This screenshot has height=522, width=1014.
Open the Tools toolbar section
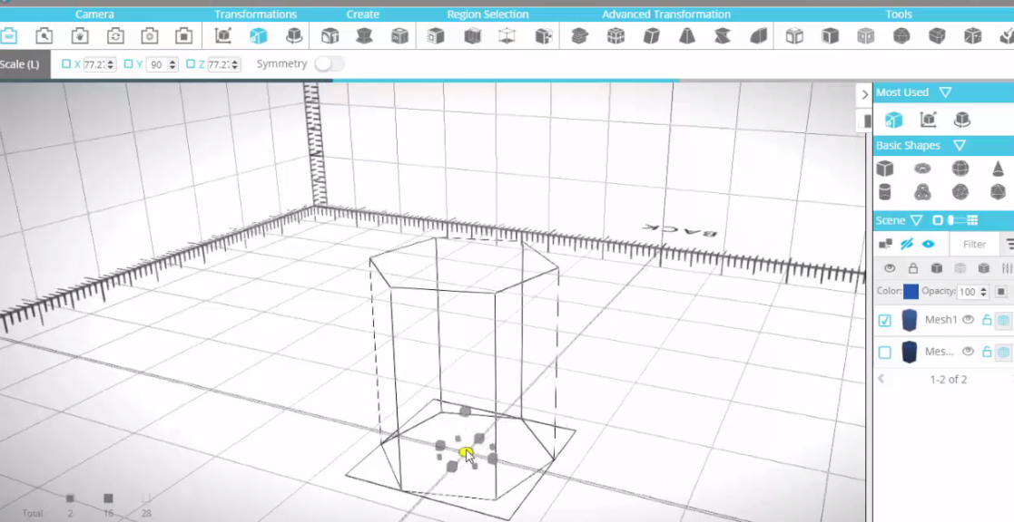pos(899,14)
